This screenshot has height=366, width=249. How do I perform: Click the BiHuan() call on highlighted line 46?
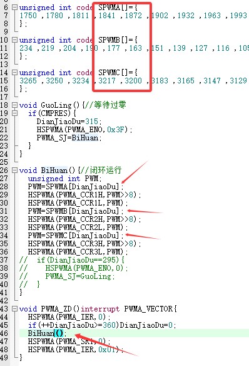[46, 333]
